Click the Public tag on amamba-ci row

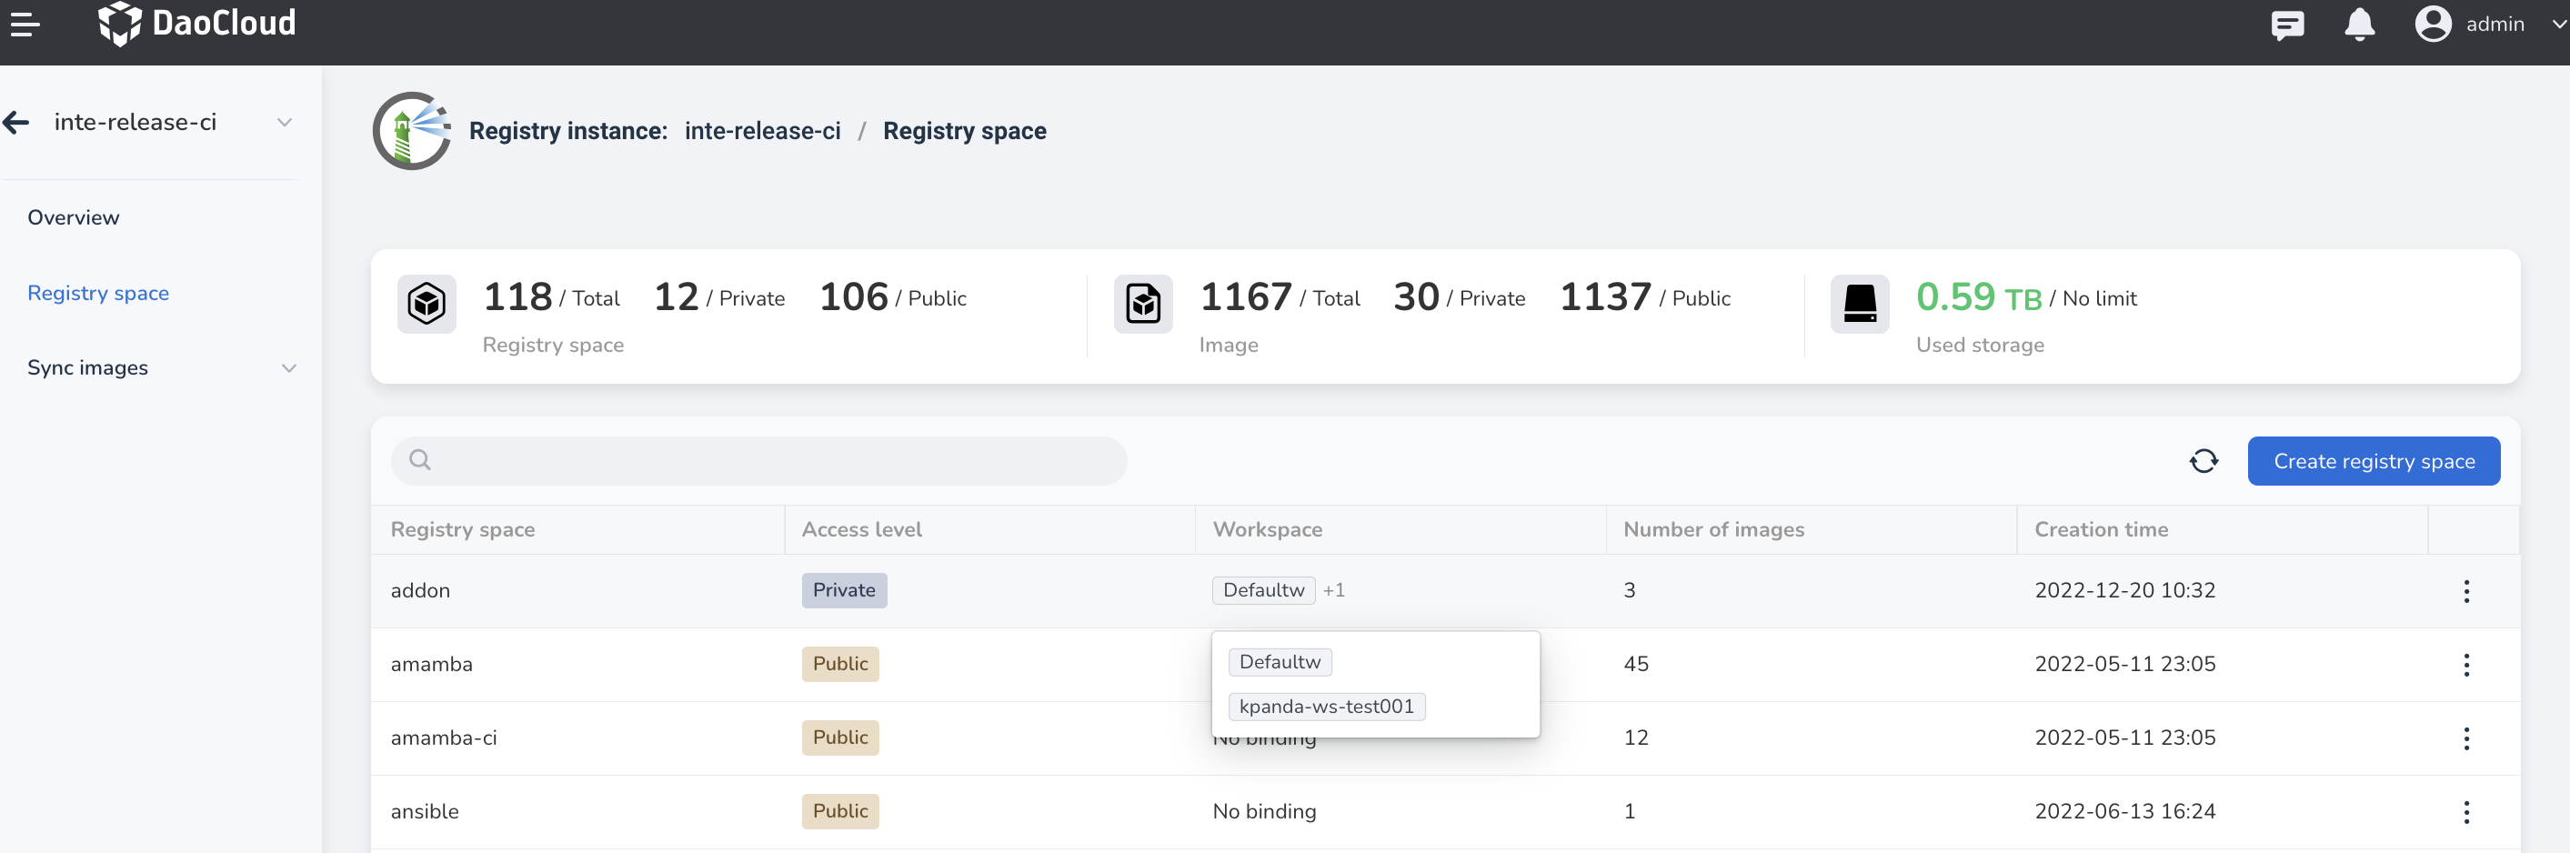[840, 738]
